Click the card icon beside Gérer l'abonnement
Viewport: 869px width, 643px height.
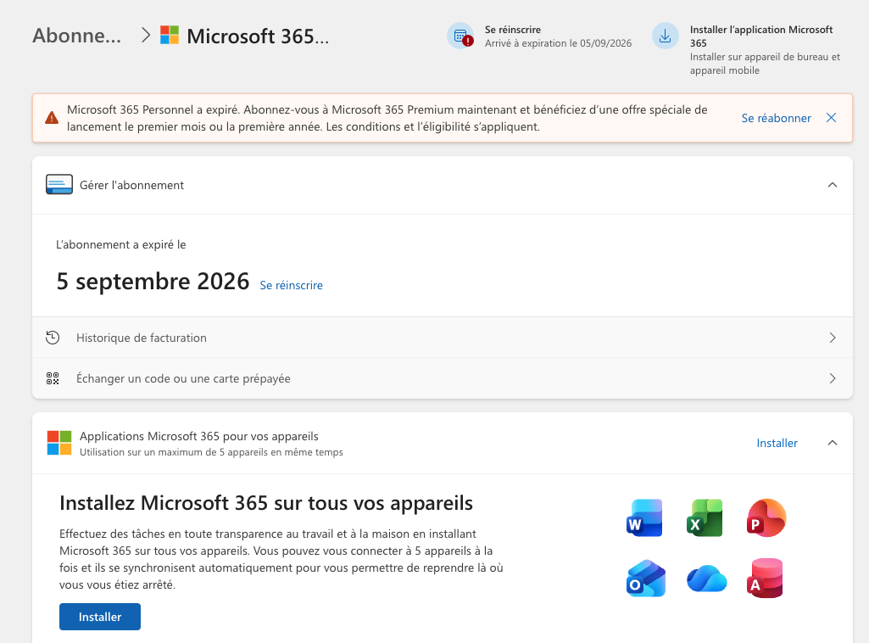point(59,185)
